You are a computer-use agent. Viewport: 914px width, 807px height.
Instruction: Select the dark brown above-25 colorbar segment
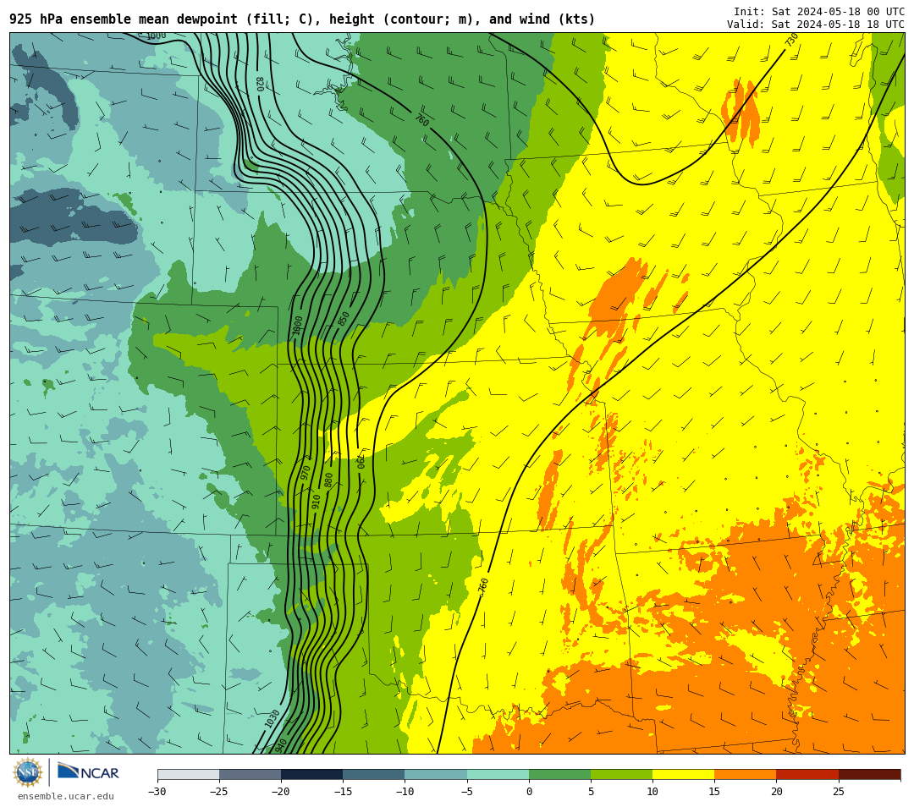point(869,774)
